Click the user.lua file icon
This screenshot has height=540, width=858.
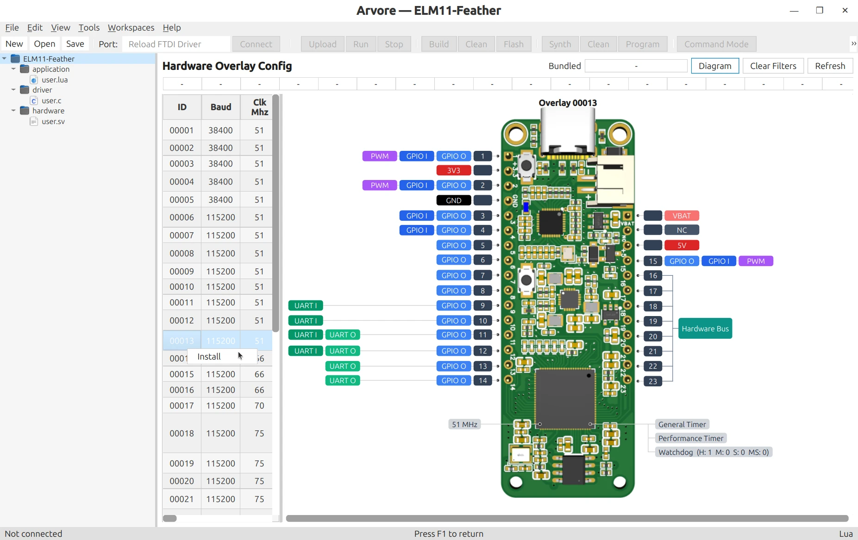tap(34, 80)
